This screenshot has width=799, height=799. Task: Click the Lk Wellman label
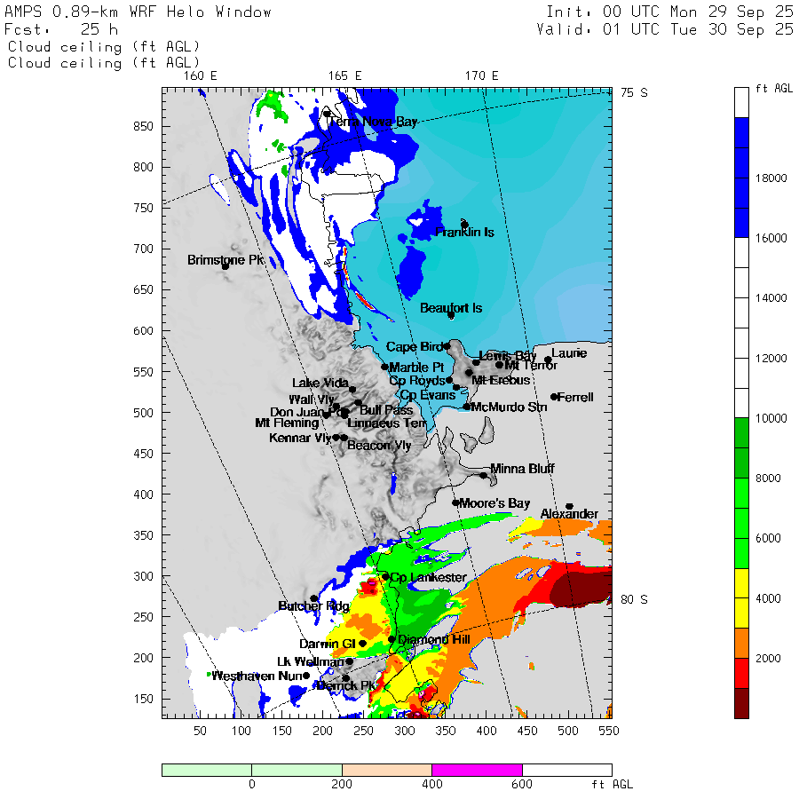[x=311, y=661]
